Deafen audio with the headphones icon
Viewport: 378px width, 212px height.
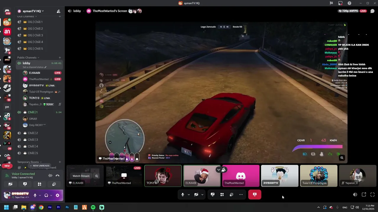click(46, 195)
